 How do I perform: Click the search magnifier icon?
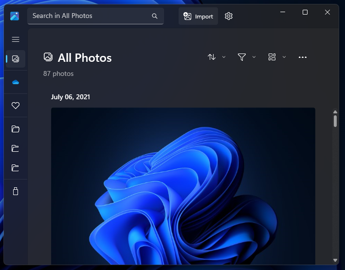pyautogui.click(x=155, y=16)
